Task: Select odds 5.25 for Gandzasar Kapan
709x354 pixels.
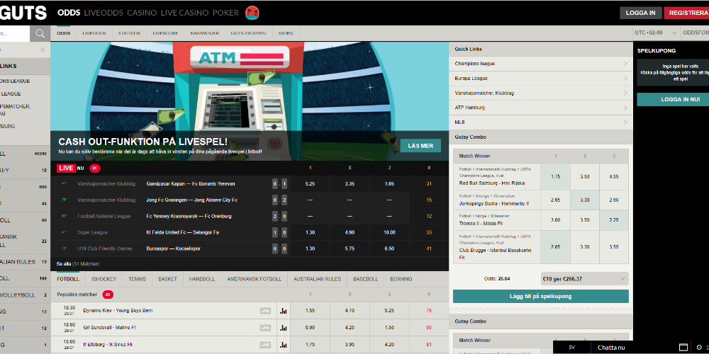Action: 311,184
